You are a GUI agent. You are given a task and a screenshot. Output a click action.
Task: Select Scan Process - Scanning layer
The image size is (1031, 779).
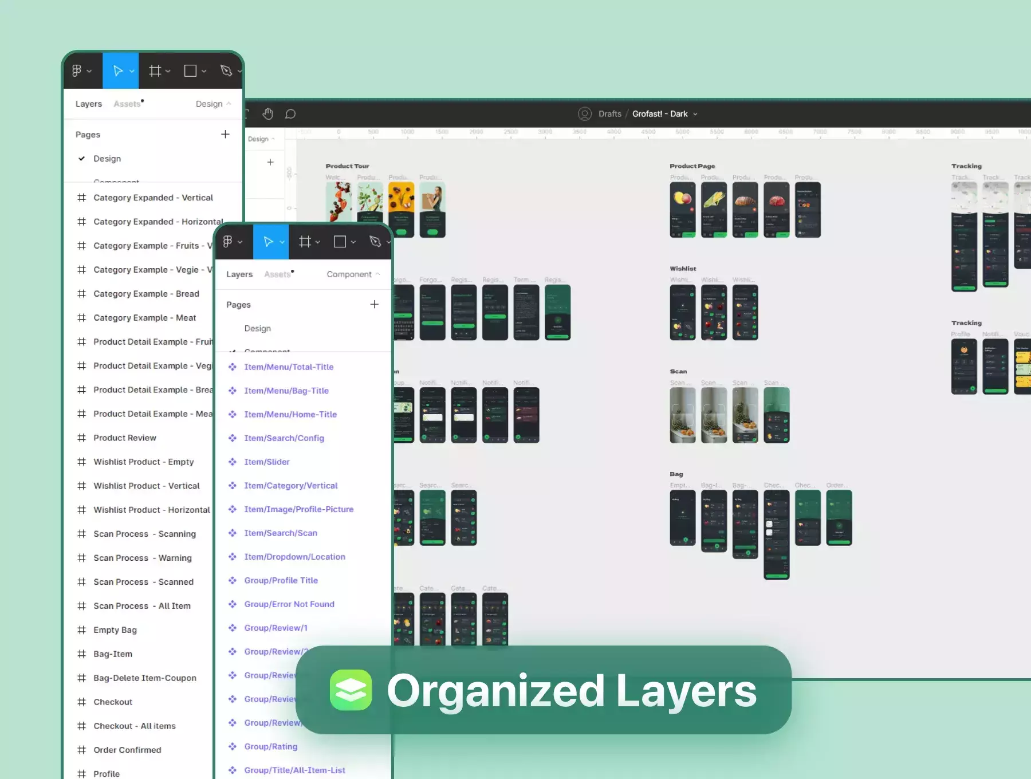tap(144, 534)
